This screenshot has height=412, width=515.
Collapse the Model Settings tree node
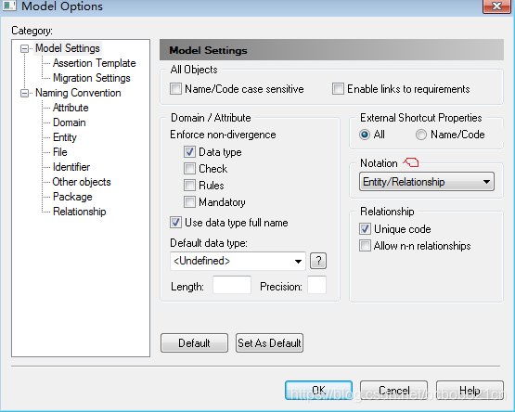tap(24, 48)
